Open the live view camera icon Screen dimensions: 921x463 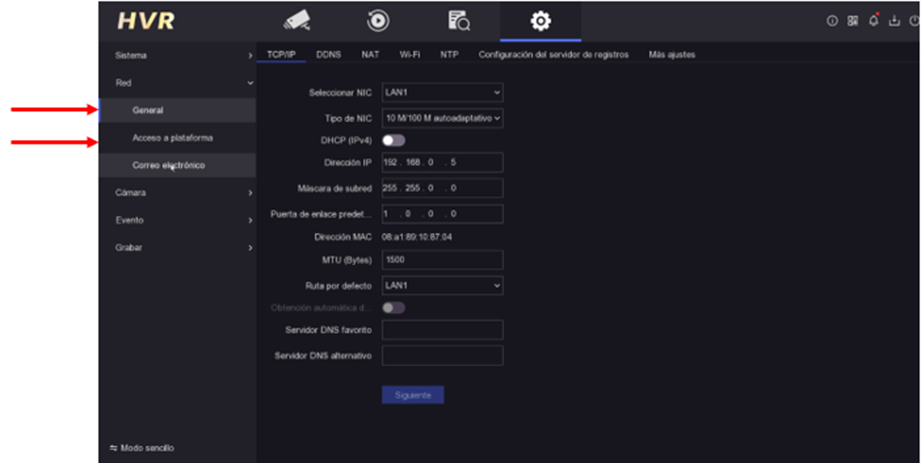(297, 21)
